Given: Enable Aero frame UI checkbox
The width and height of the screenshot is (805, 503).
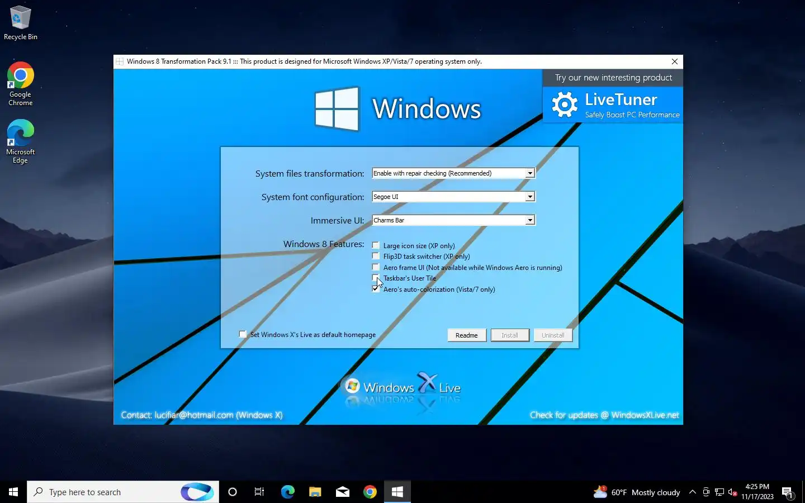Looking at the screenshot, I should tap(376, 267).
